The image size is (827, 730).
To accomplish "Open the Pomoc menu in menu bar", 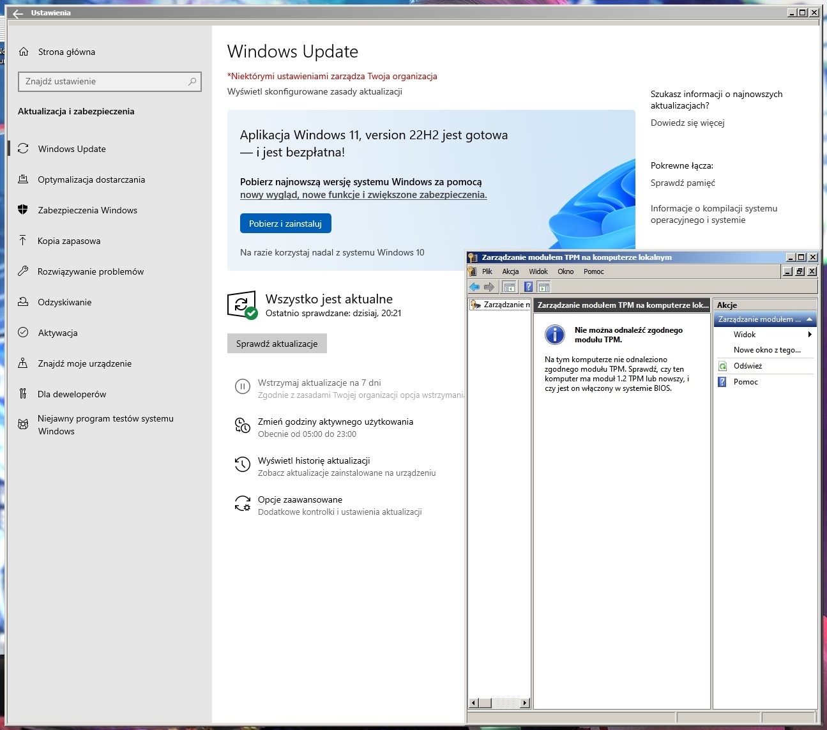I will click(594, 271).
